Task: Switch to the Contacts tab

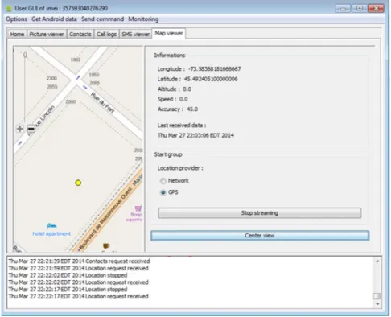Action: point(80,35)
